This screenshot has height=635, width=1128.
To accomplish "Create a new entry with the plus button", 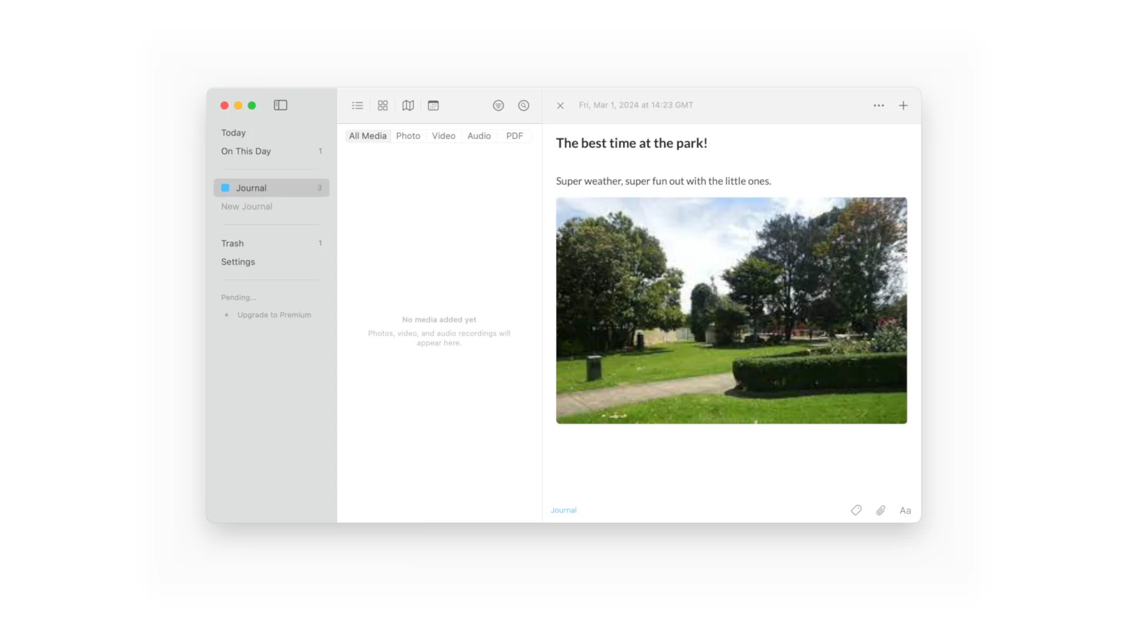I will click(x=903, y=105).
